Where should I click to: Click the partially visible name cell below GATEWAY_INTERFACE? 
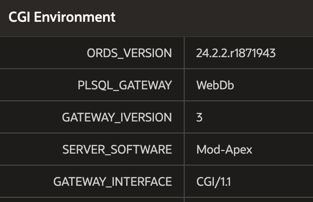click(x=92, y=200)
